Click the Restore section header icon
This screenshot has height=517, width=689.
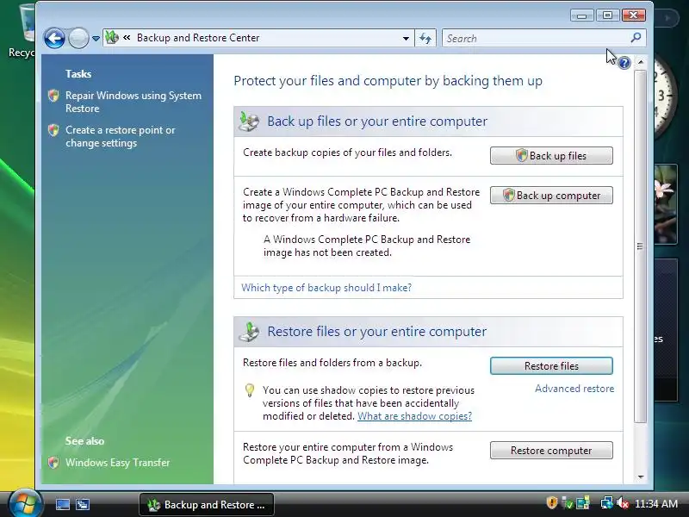[x=249, y=332]
